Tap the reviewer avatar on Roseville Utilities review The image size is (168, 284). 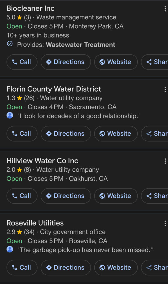(x=10, y=250)
